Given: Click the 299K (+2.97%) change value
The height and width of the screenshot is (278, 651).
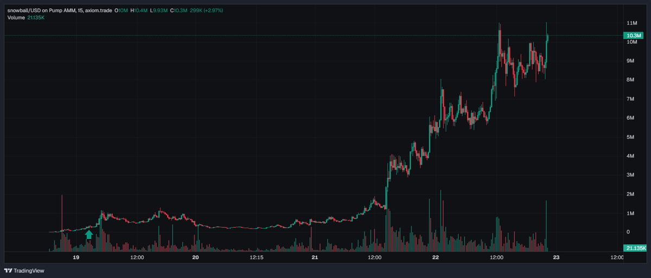Looking at the screenshot, I should (205, 10).
